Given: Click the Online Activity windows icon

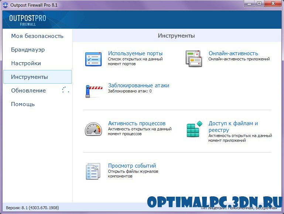Looking at the screenshot, I should pos(194,59).
